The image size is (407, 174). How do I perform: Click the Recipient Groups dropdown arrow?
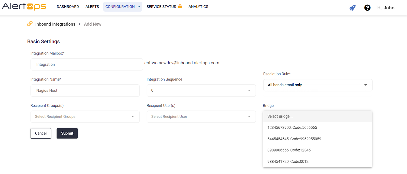tap(133, 117)
